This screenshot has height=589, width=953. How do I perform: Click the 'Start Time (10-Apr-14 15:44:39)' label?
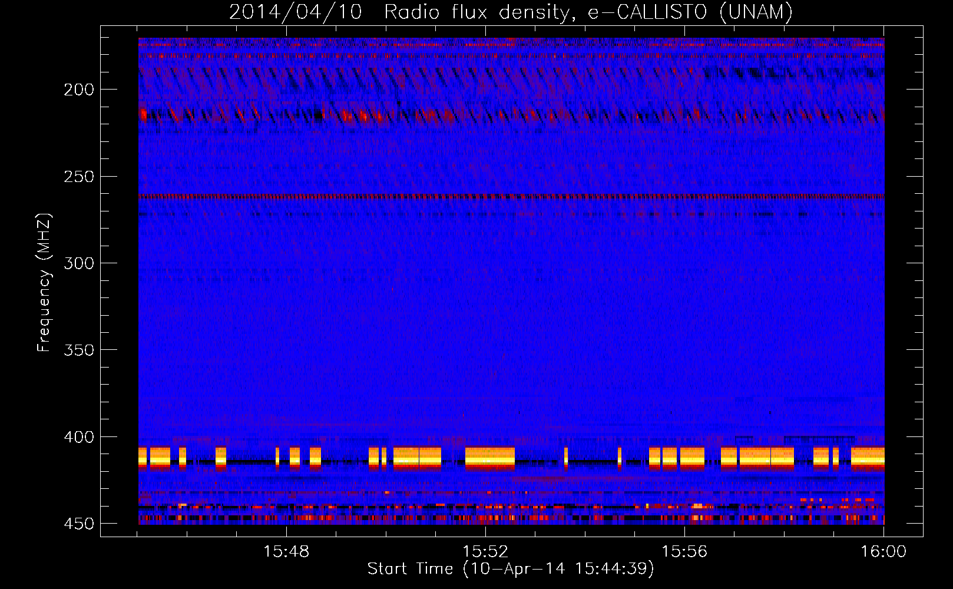coord(511,569)
